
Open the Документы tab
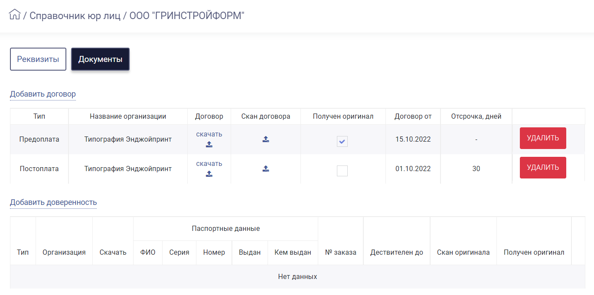coord(100,59)
